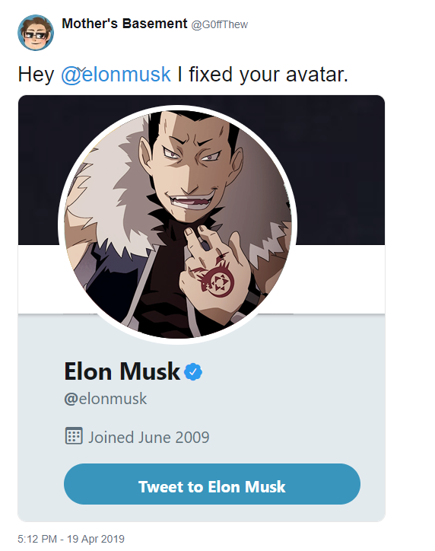Click the 'I fixed your avatar' text

[262, 75]
